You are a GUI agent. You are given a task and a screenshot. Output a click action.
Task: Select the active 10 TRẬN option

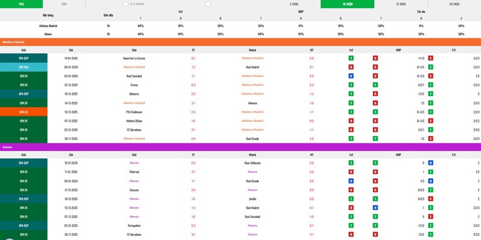[x=347, y=4]
